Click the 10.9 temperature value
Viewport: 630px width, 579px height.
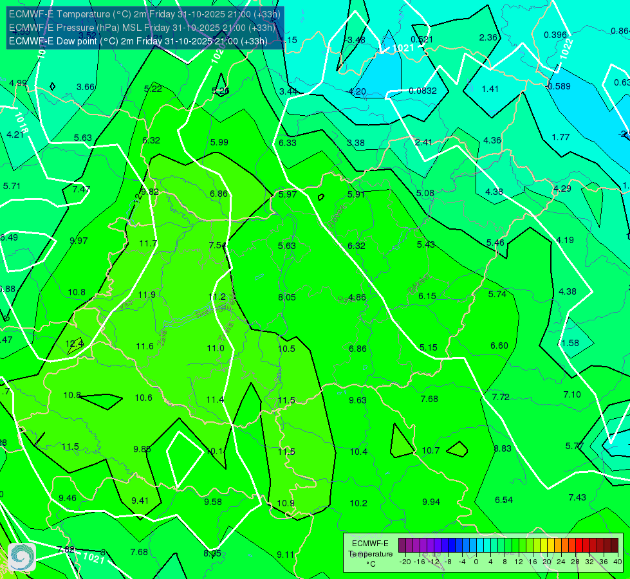[x=286, y=503]
